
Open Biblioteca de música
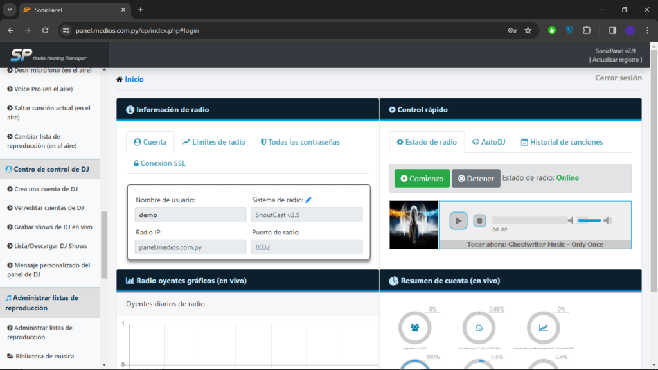coord(40,356)
